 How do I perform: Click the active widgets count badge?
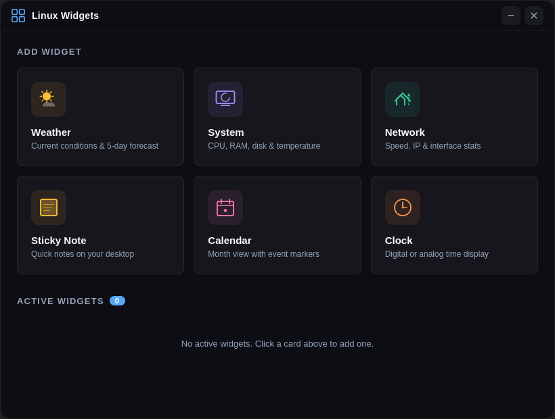(117, 301)
